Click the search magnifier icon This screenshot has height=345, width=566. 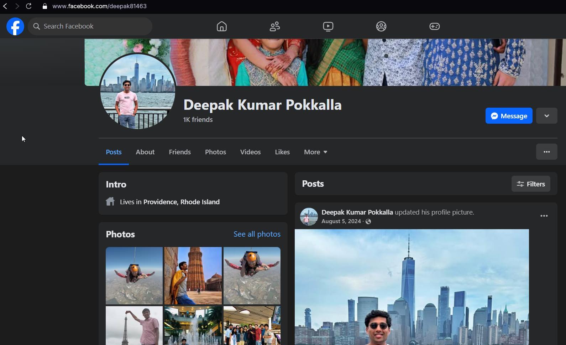(36, 26)
